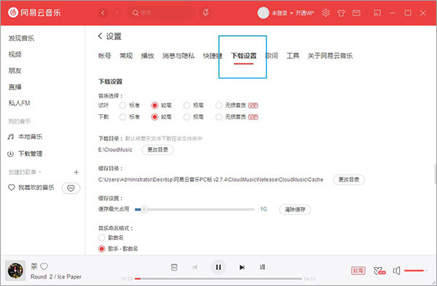
Task: Switch to the 下载设置 tab
Action: (x=244, y=56)
